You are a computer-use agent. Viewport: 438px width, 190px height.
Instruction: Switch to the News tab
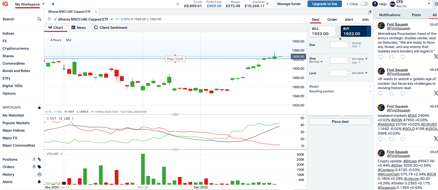pyautogui.click(x=78, y=27)
